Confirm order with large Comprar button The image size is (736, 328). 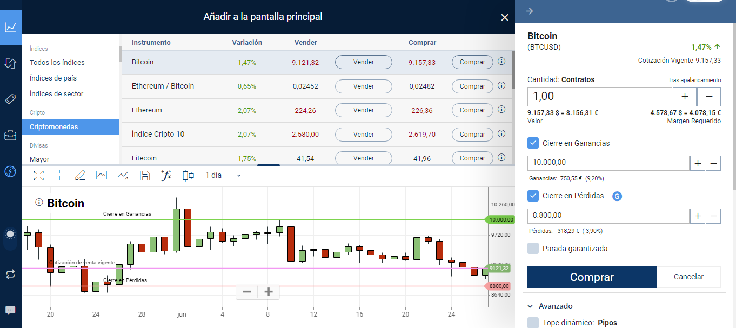click(x=592, y=277)
